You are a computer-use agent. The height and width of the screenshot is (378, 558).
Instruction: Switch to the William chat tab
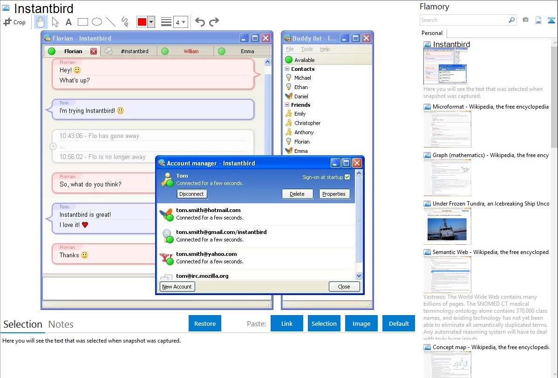(185, 51)
